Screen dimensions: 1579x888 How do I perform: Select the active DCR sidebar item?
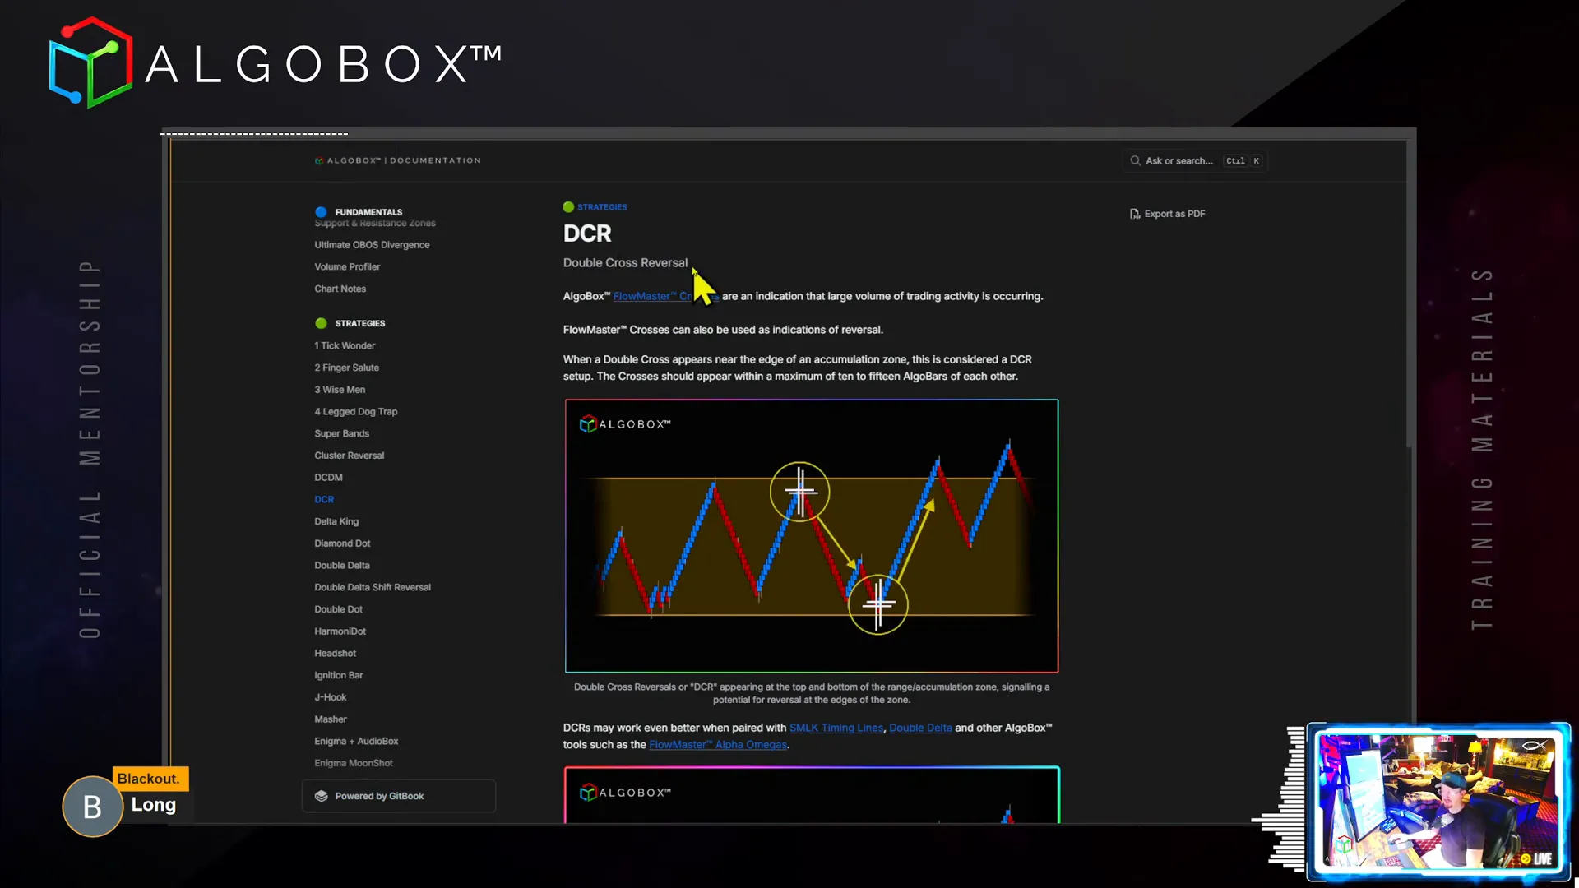click(324, 500)
